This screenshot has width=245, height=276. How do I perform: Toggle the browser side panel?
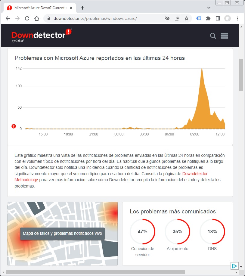[218, 18]
